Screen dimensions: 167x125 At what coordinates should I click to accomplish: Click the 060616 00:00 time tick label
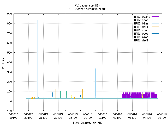(88, 116)
